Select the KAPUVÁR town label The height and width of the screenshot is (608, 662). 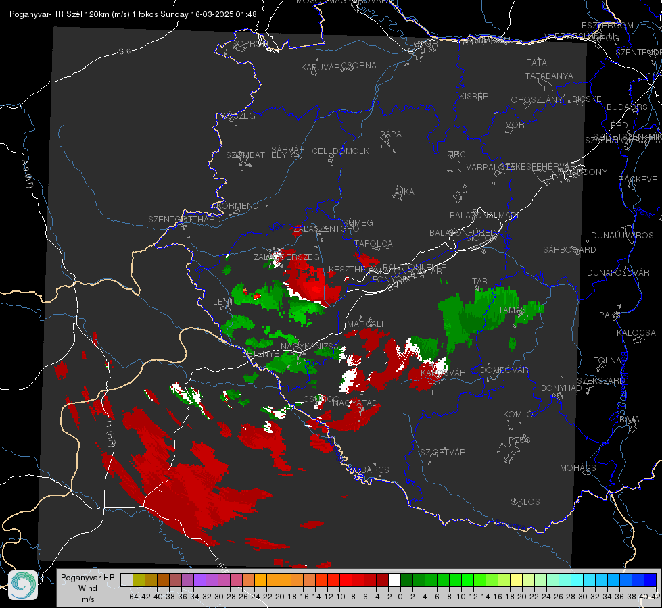point(321,68)
